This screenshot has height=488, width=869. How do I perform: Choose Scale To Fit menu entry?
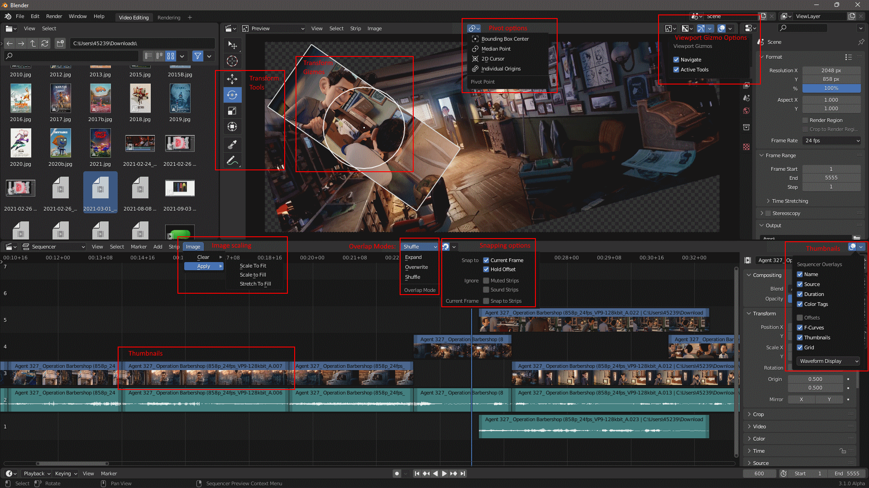(253, 266)
